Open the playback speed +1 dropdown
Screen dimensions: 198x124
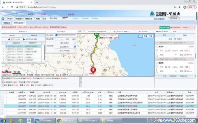tap(59, 39)
